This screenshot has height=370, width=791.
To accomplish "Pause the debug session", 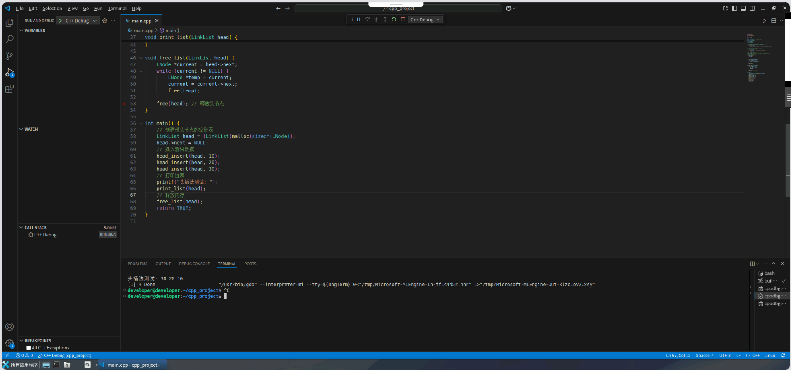I will pyautogui.click(x=358, y=19).
